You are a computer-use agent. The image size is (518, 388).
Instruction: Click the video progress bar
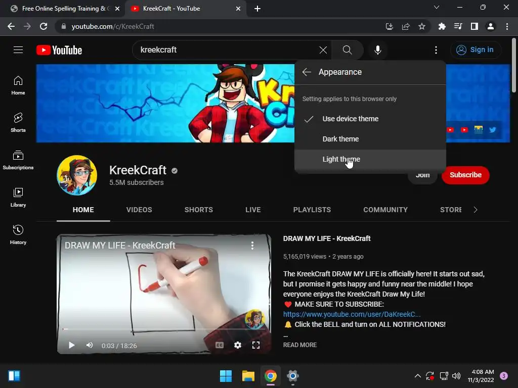(164, 329)
